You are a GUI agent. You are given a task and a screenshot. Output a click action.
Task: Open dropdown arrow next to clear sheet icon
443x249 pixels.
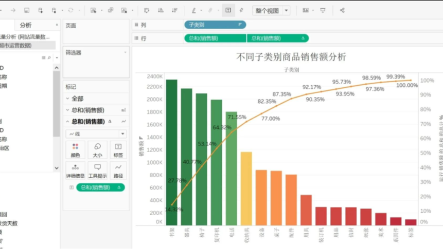pos(132,10)
